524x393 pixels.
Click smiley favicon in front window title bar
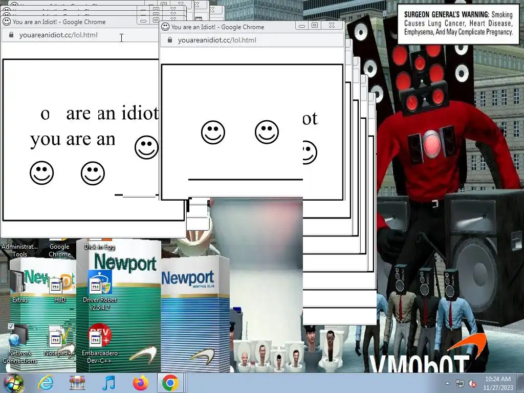click(x=165, y=27)
